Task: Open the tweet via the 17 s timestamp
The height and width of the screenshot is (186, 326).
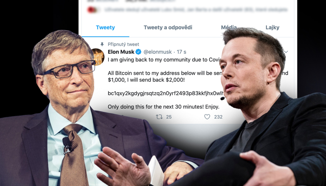Action: point(181,52)
